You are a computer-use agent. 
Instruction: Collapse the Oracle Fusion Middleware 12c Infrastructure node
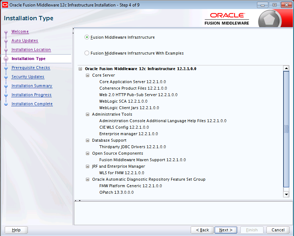click(80, 69)
